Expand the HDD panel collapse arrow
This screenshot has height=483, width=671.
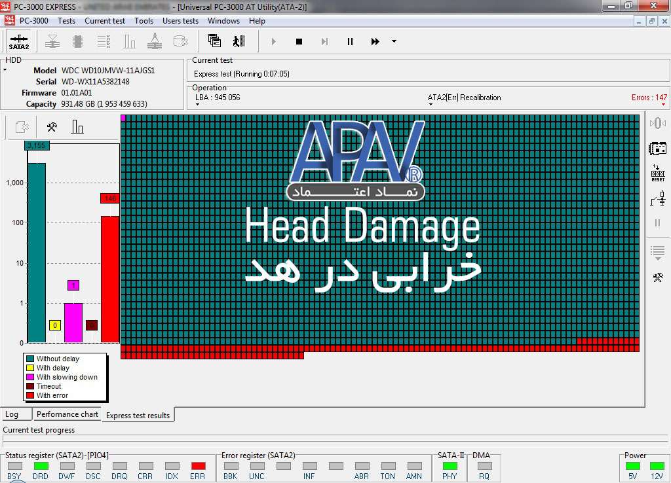click(5, 69)
